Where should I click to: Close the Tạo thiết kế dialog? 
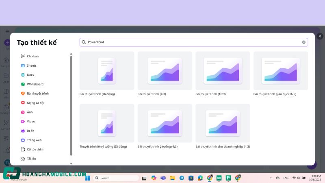point(320,36)
